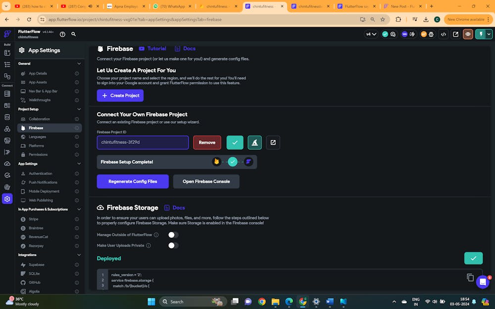Open Firebase project in external link icon
The image size is (495, 309).
click(x=273, y=142)
